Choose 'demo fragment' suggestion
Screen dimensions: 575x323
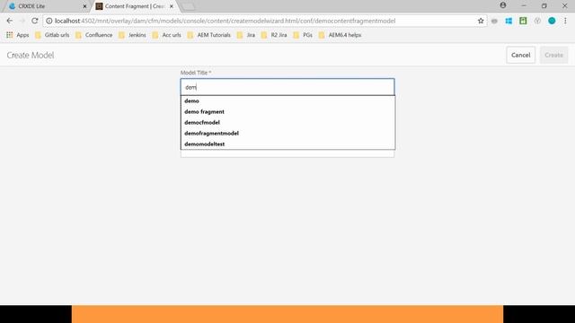287,111
